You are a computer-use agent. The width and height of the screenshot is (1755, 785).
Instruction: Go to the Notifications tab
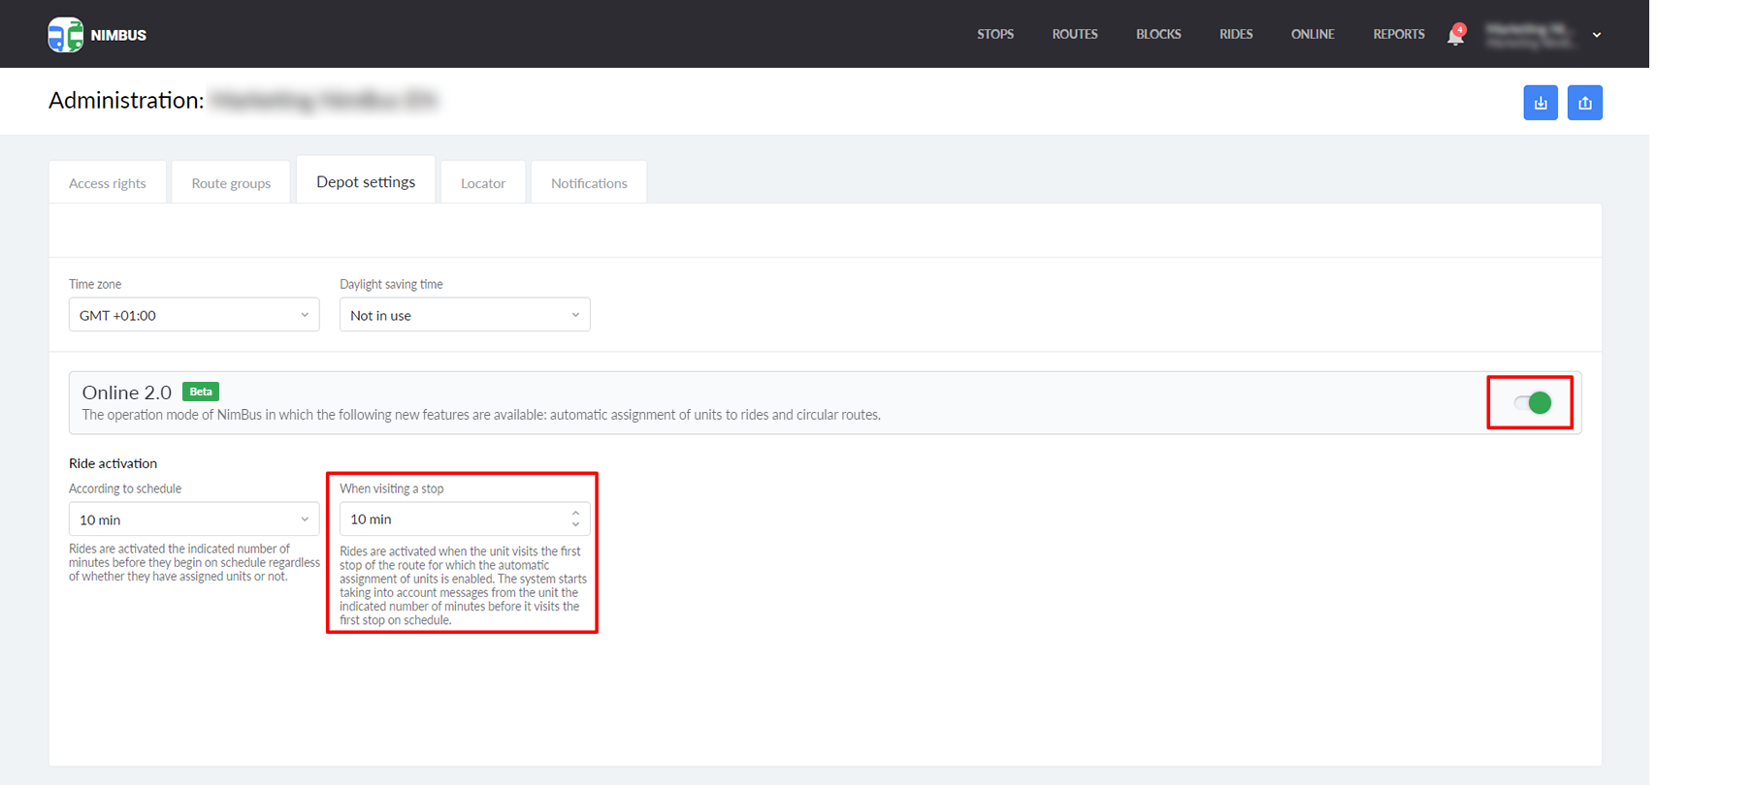589,183
